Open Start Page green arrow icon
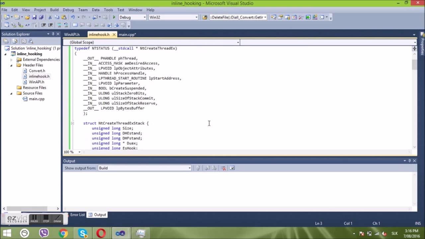Image resolution: width=425 pixels, height=239 pixels. [308, 17]
